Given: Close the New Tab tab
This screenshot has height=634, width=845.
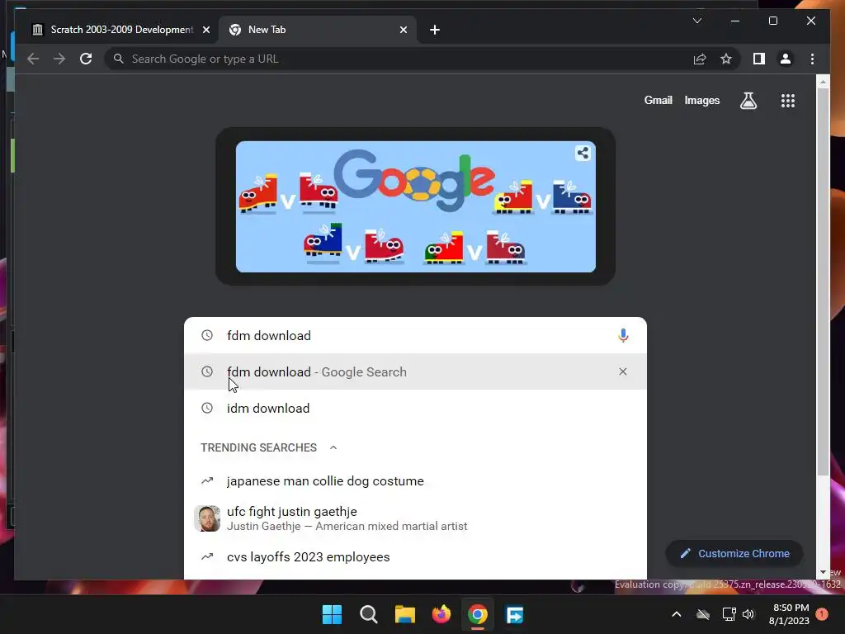Looking at the screenshot, I should [x=403, y=30].
